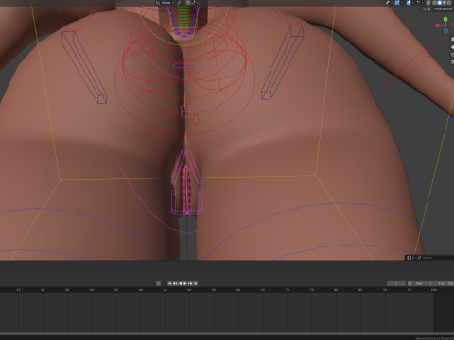Click frame 50 on timeline ruler
This screenshot has height=340, width=454.
(x=189, y=290)
